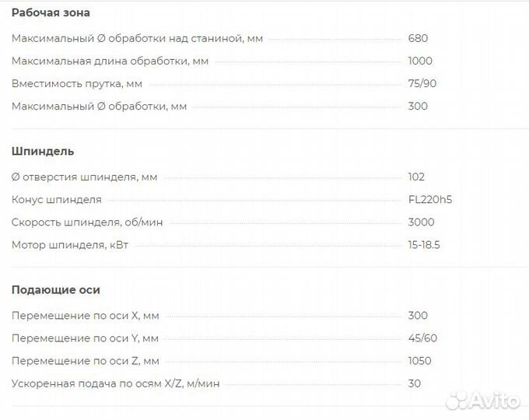Image resolution: width=529 pixels, height=420 pixels.
Task: Click the spindle motor value 15-18.5
Action: [x=424, y=245]
